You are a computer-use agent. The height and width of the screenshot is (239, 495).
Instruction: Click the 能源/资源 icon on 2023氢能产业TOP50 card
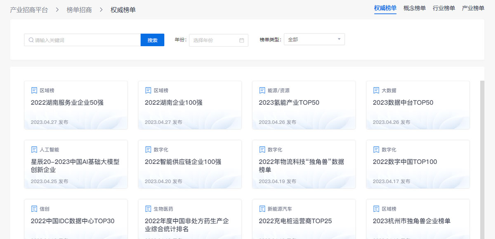(x=262, y=90)
